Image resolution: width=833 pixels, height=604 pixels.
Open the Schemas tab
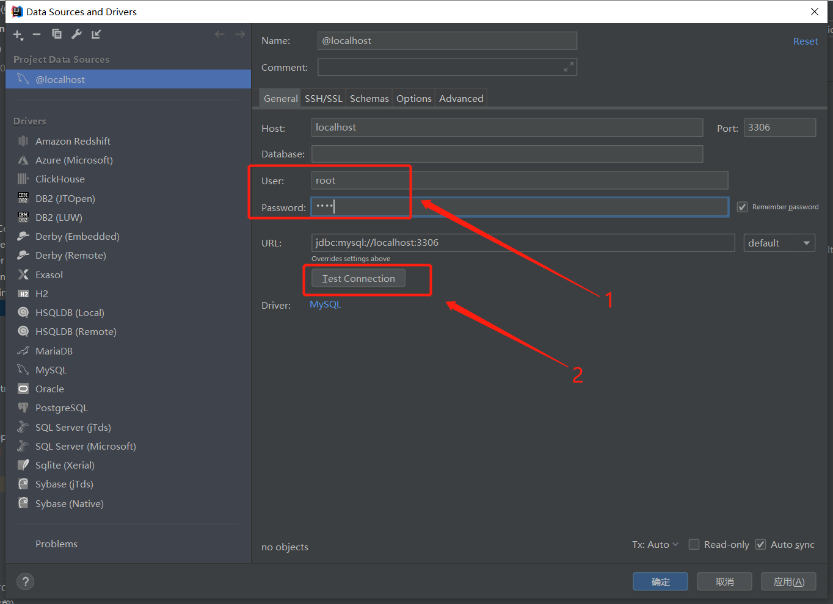[369, 99]
